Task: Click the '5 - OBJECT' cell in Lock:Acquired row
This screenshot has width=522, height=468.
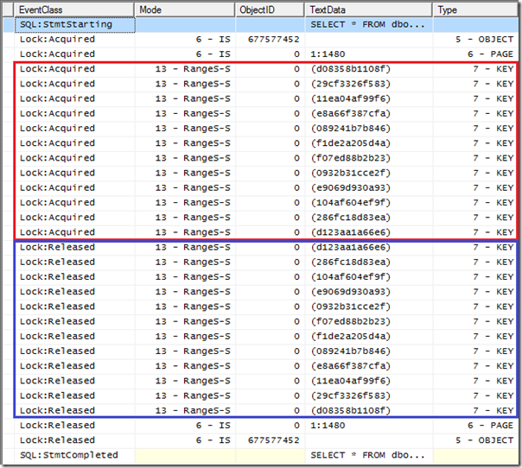Action: 484,39
